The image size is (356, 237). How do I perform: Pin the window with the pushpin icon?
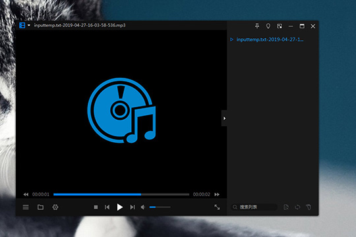257,26
